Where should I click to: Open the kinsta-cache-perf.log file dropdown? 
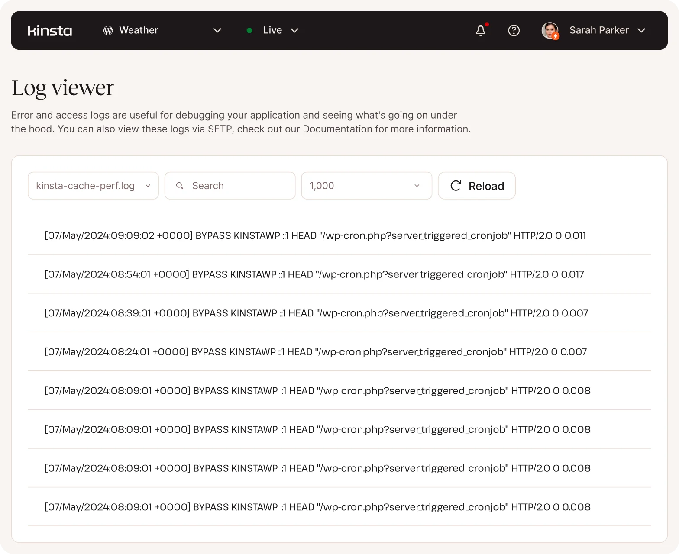coord(93,186)
